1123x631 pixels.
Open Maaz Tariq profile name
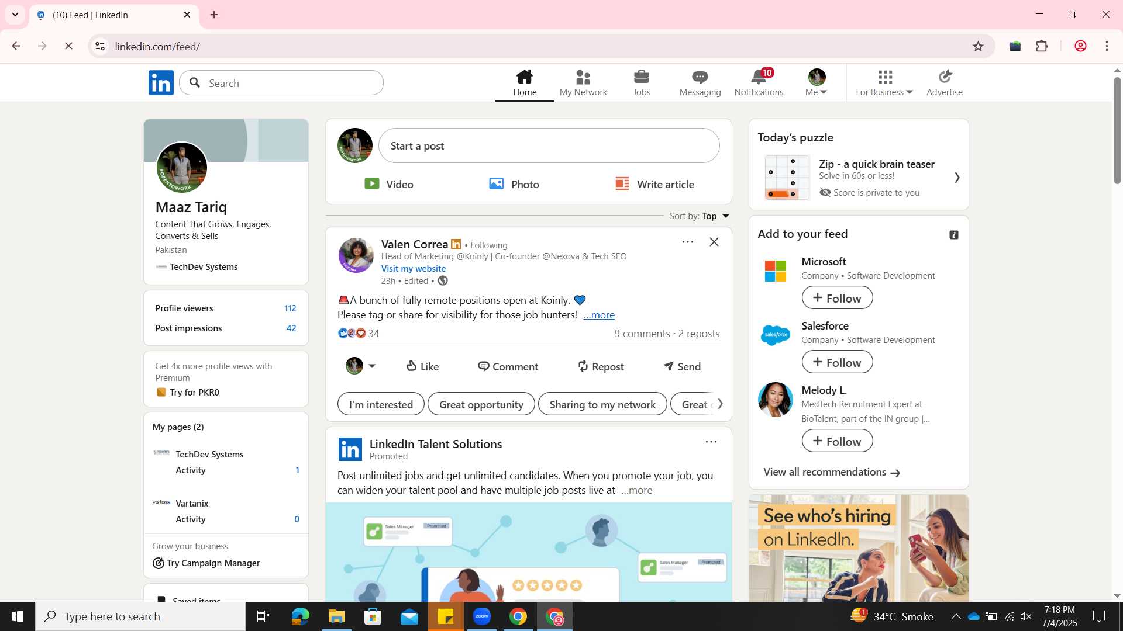tap(191, 207)
